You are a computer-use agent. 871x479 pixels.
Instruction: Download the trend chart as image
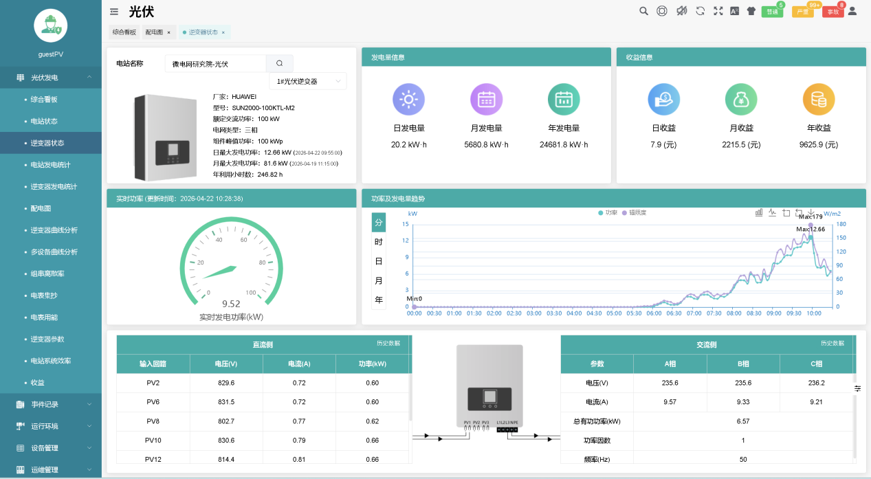(x=811, y=213)
